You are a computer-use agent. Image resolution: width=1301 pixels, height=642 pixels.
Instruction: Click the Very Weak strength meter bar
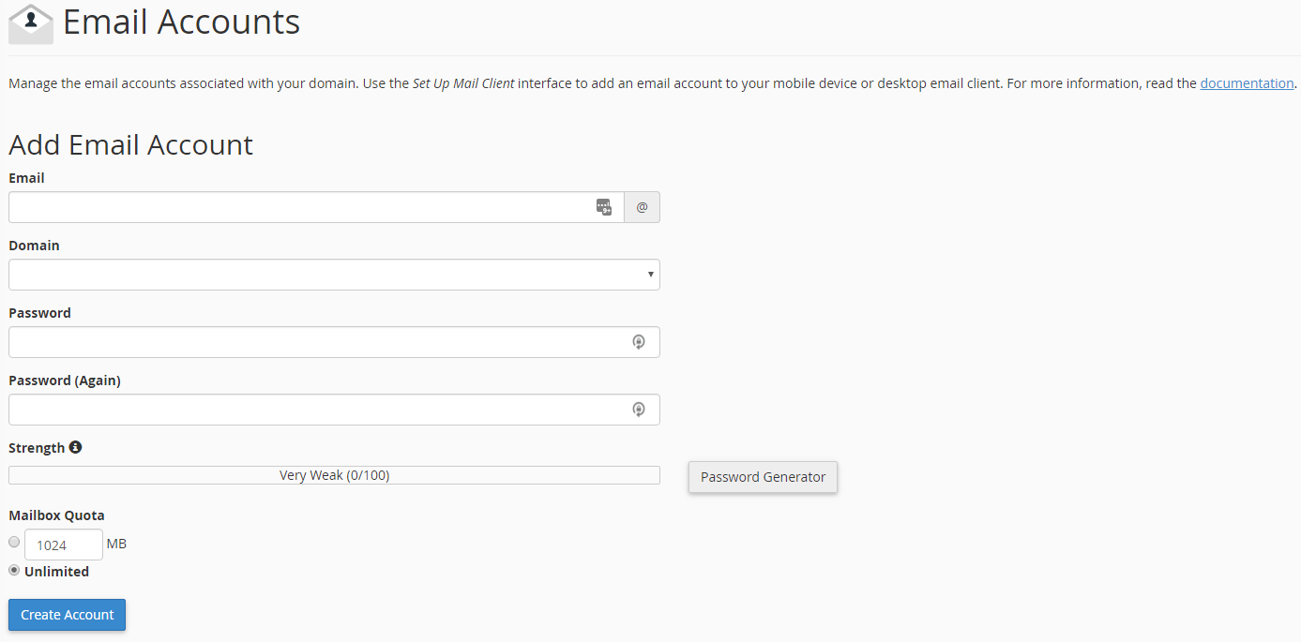coord(334,474)
